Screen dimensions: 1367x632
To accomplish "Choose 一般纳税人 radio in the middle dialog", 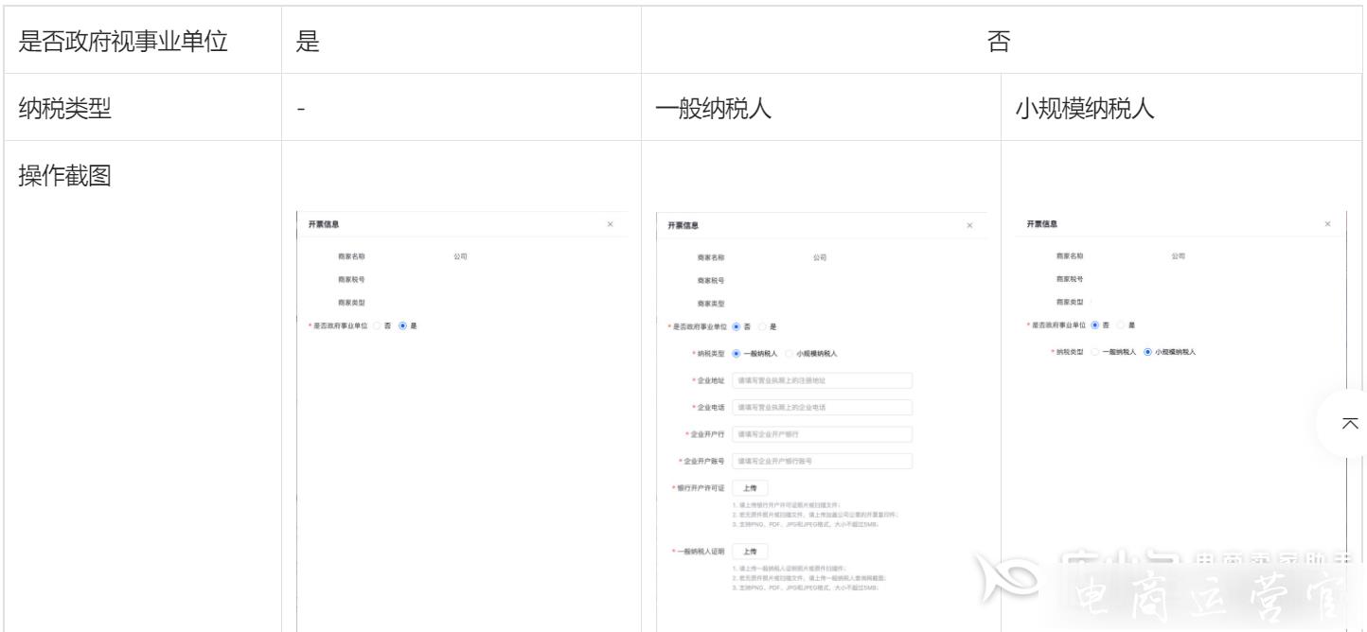I will 737,354.
